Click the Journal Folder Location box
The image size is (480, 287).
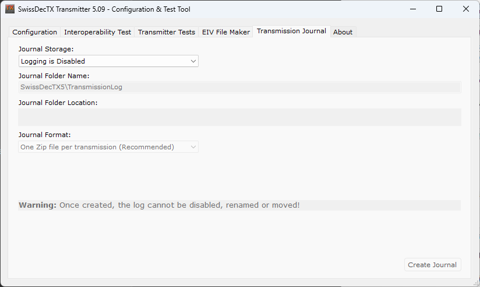239,117
